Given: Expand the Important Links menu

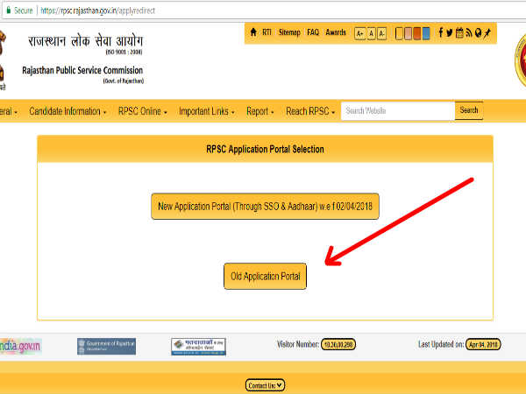Looking at the screenshot, I should tap(207, 111).
